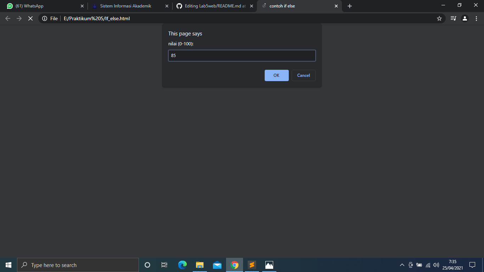The image size is (484, 272).
Task: Select the Chrome browser customize menu icon
Action: [476, 18]
